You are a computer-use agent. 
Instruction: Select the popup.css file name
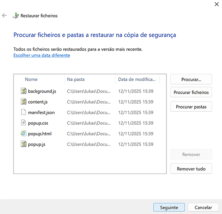38,123
